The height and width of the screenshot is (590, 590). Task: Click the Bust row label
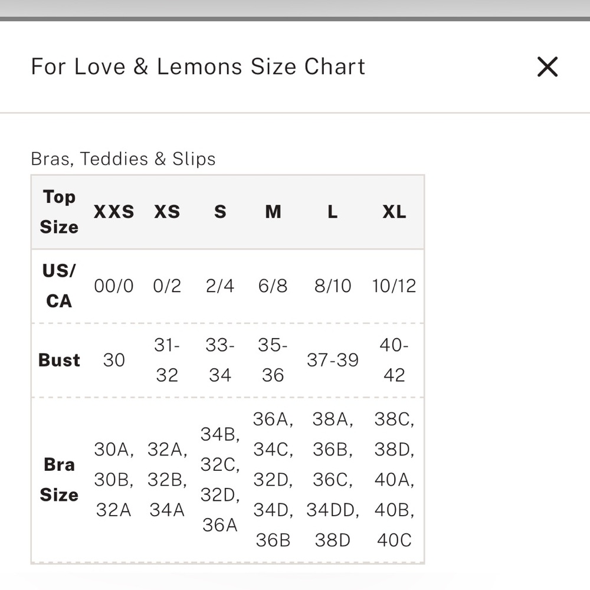59,360
